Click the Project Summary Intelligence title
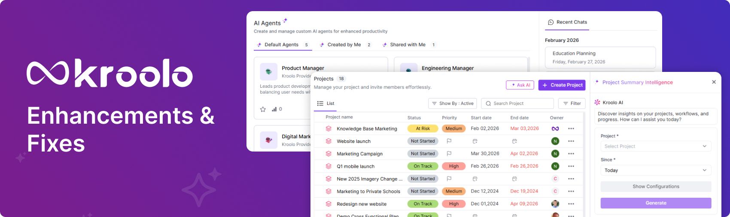This screenshot has width=730, height=217. [637, 82]
